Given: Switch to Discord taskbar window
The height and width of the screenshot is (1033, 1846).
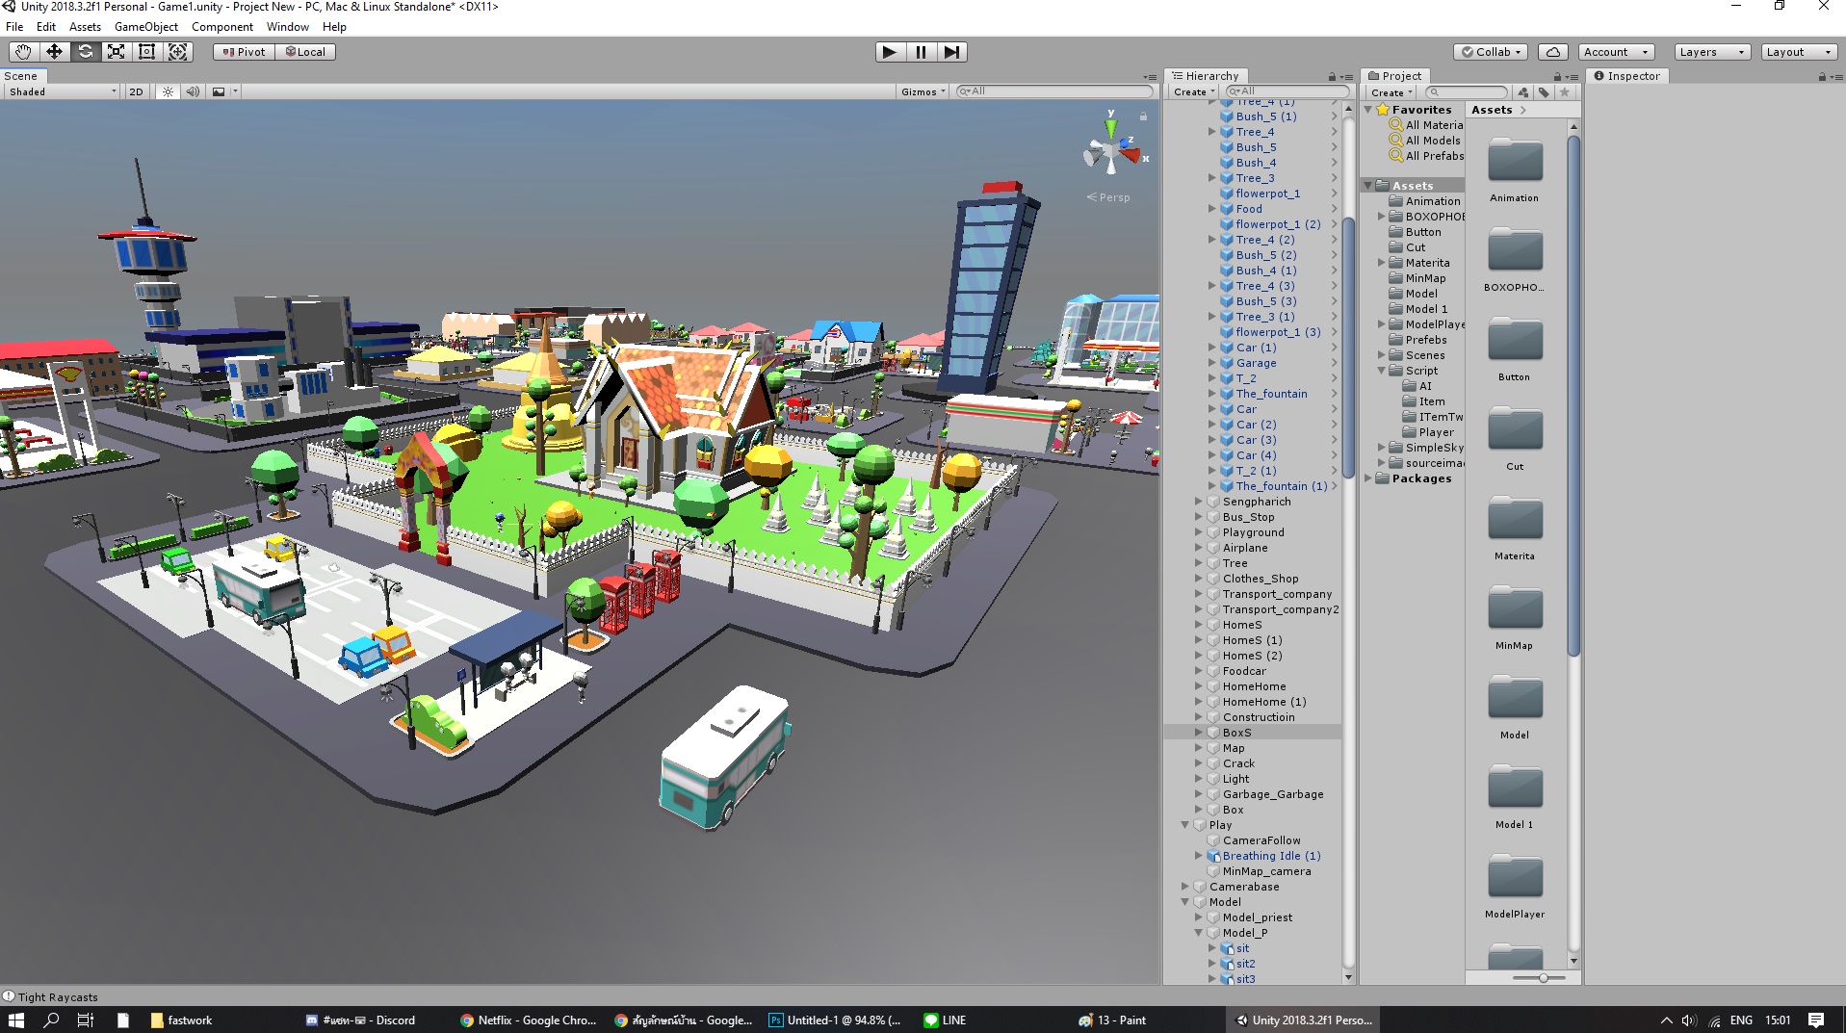Looking at the screenshot, I should (360, 1020).
